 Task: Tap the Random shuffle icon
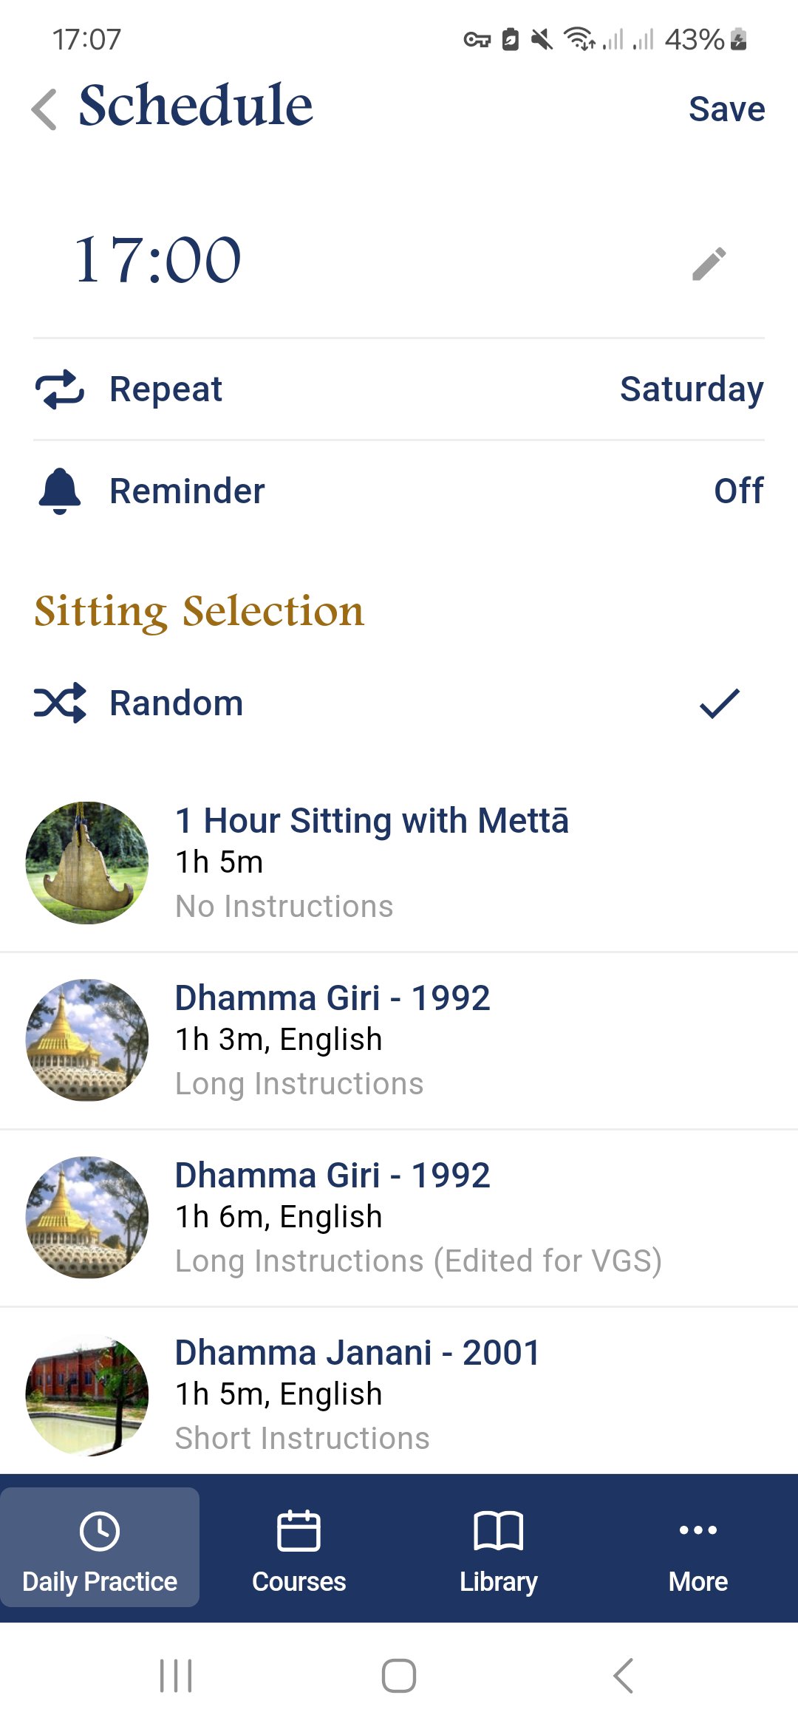[60, 703]
